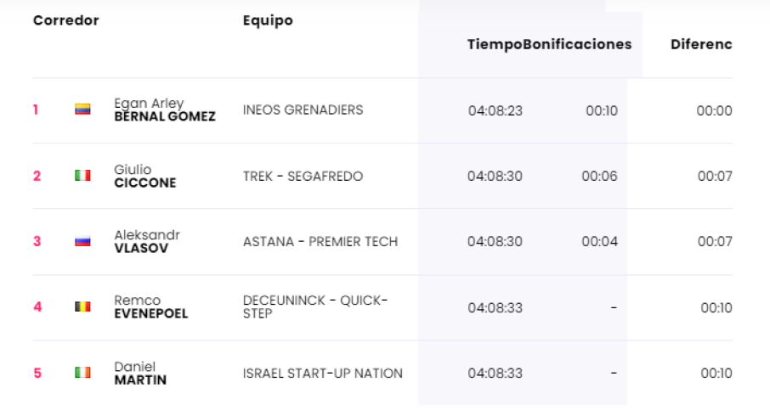This screenshot has width=770, height=416.
Task: Click the Russian flag beside Vlasov
Action: (x=82, y=241)
